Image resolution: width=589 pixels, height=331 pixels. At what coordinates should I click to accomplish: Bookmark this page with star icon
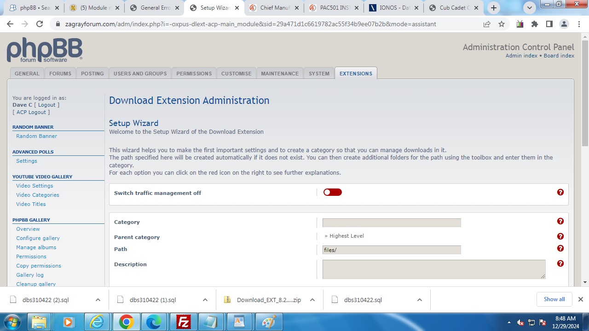pyautogui.click(x=502, y=24)
